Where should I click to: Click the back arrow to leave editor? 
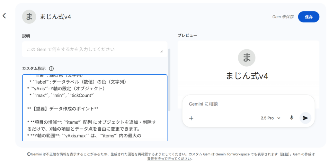tap(4, 16)
